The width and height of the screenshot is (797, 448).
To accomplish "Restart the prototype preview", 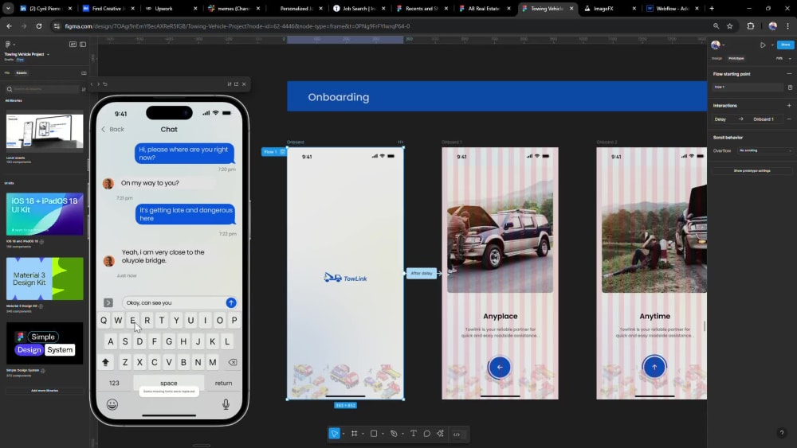I will click(105, 84).
